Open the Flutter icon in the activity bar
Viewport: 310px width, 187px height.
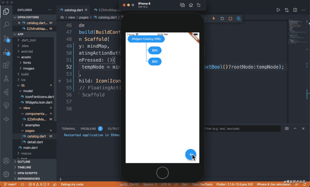6,92
